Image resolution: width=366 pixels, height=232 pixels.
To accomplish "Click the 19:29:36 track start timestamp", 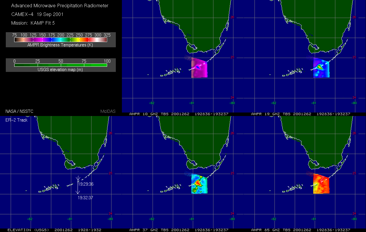I will tap(86, 184).
